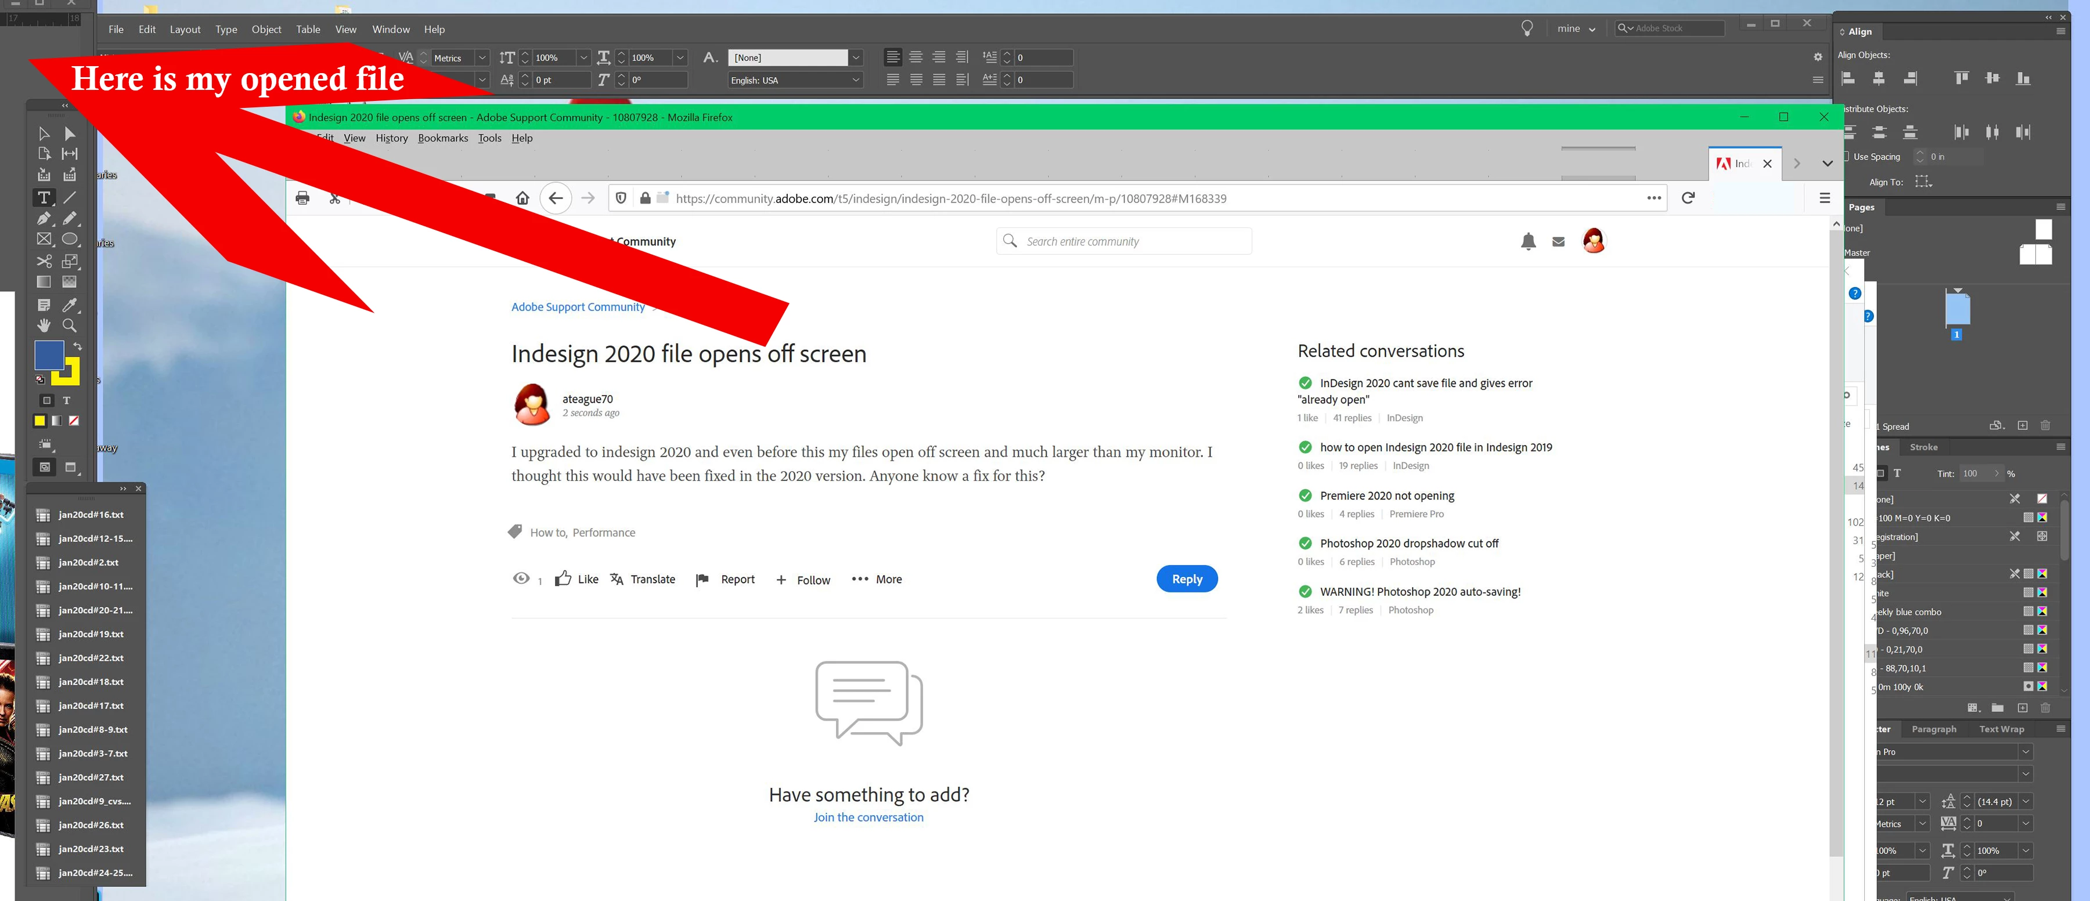This screenshot has width=2090, height=901.
Task: Choose the Direct Selection tool in InDesign
Action: point(70,133)
